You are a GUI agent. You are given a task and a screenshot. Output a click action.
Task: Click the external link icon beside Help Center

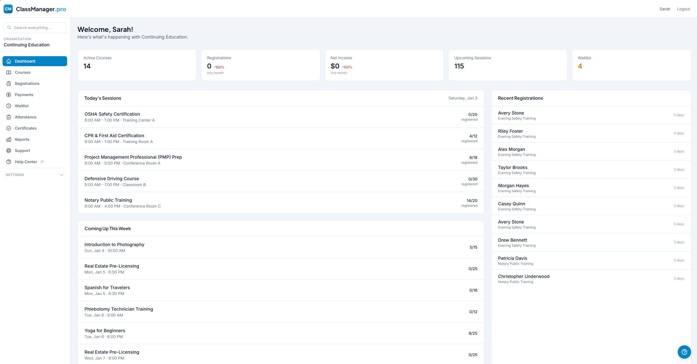click(x=42, y=161)
